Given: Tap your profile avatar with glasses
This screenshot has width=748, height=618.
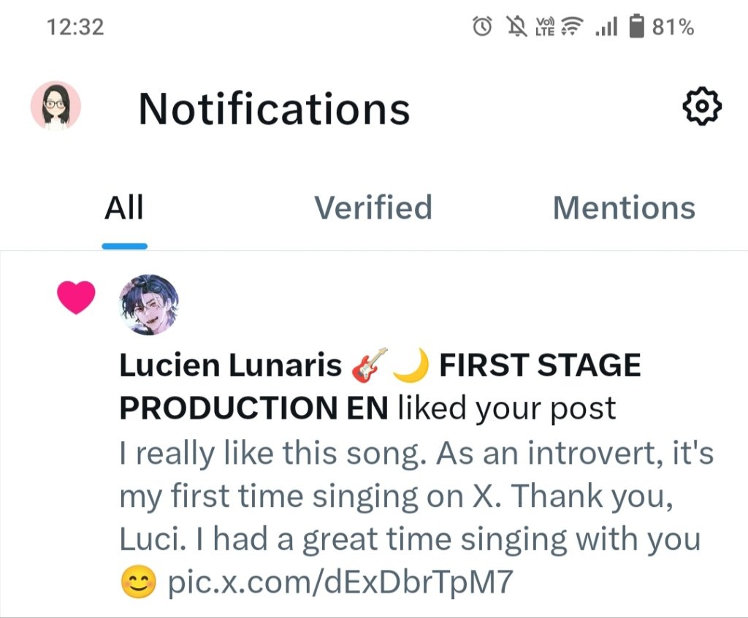Looking at the screenshot, I should tap(56, 107).
